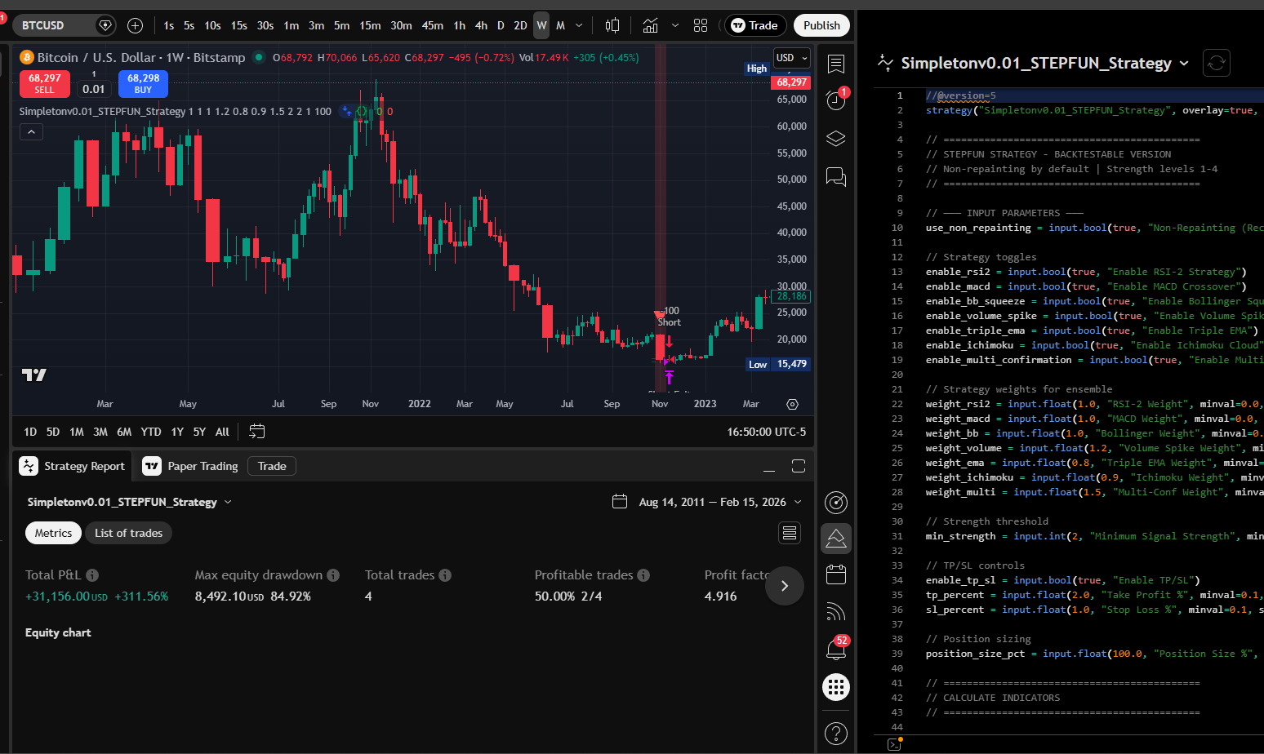Open the Alerts panel via the clock icon
The width and height of the screenshot is (1264, 754).
tap(835, 100)
